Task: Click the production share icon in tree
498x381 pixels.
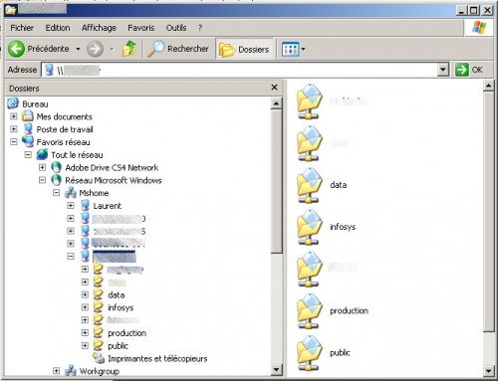Action: point(99,332)
